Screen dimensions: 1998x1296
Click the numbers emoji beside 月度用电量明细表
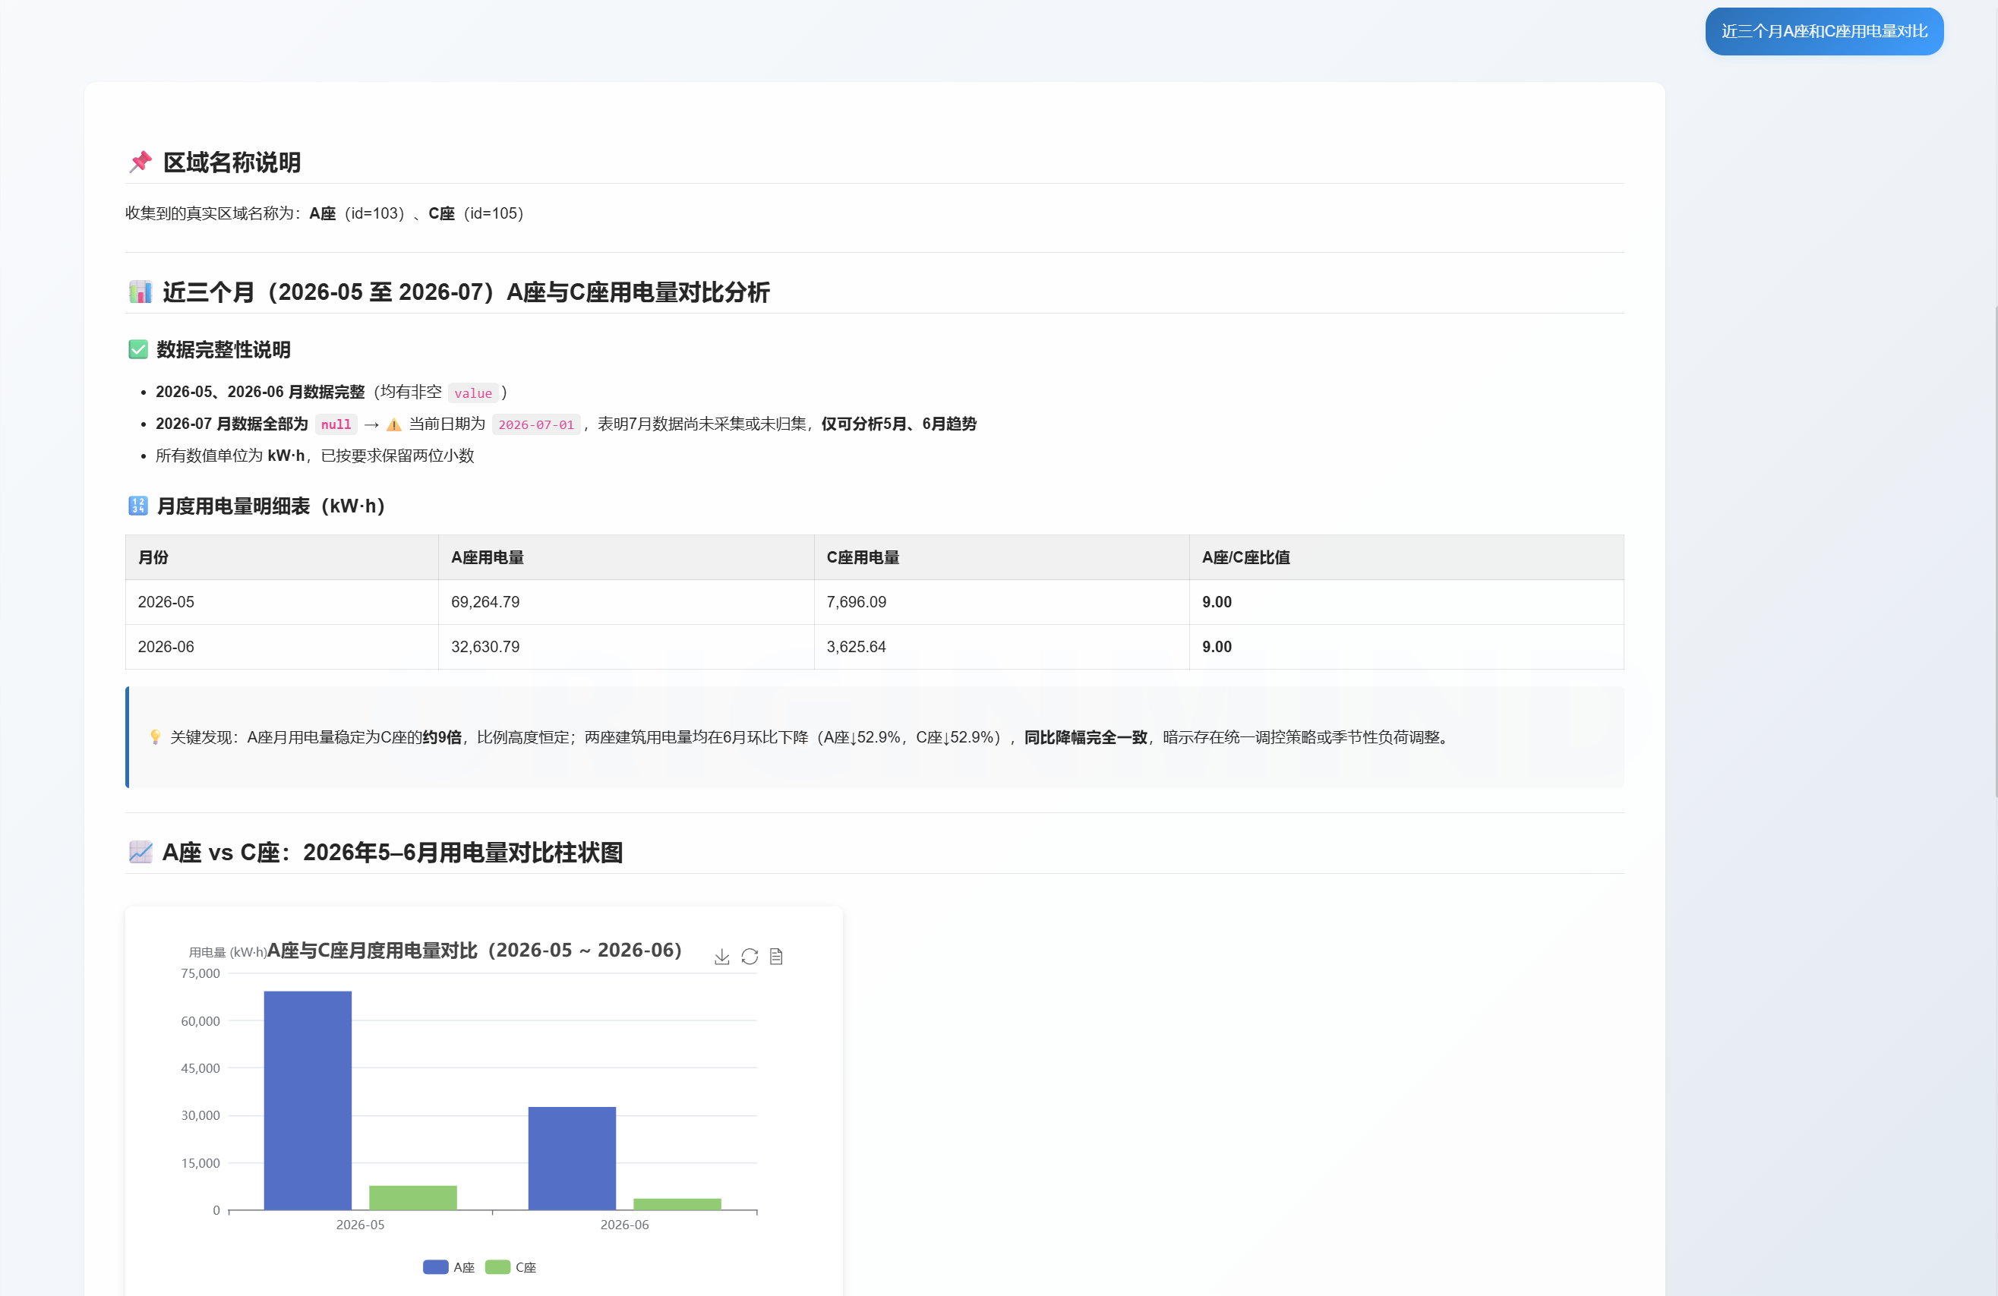[x=137, y=506]
